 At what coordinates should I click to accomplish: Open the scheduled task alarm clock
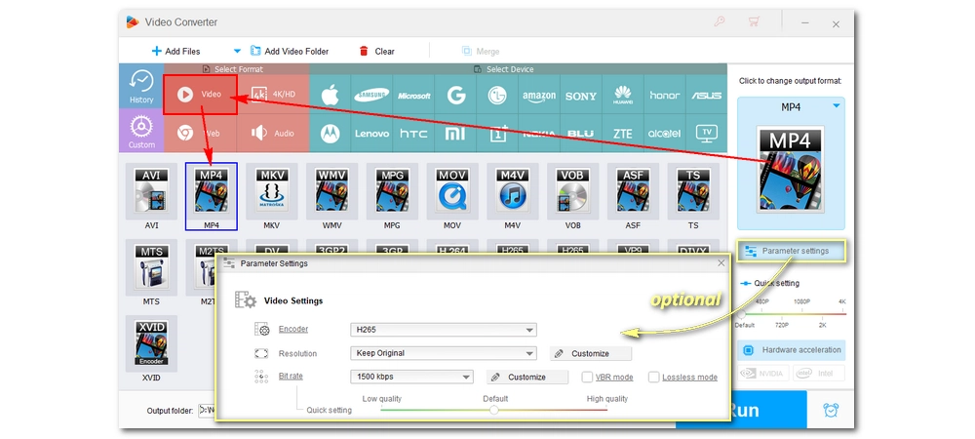830,410
